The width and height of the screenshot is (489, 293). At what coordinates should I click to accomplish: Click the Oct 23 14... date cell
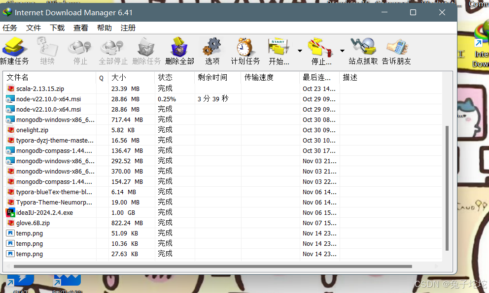tap(319, 88)
